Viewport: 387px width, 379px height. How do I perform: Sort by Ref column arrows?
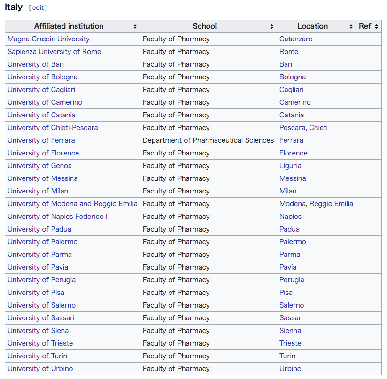coord(376,26)
